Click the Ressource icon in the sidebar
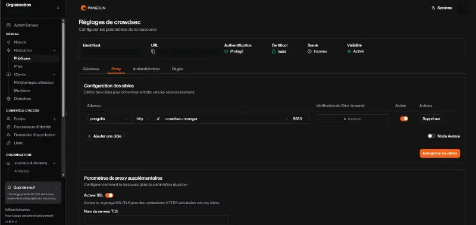Viewport: 476px width, 225px height. point(8,51)
